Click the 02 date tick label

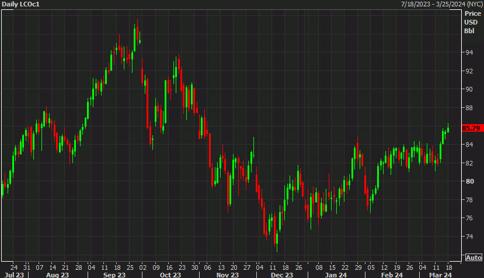click(x=142, y=267)
